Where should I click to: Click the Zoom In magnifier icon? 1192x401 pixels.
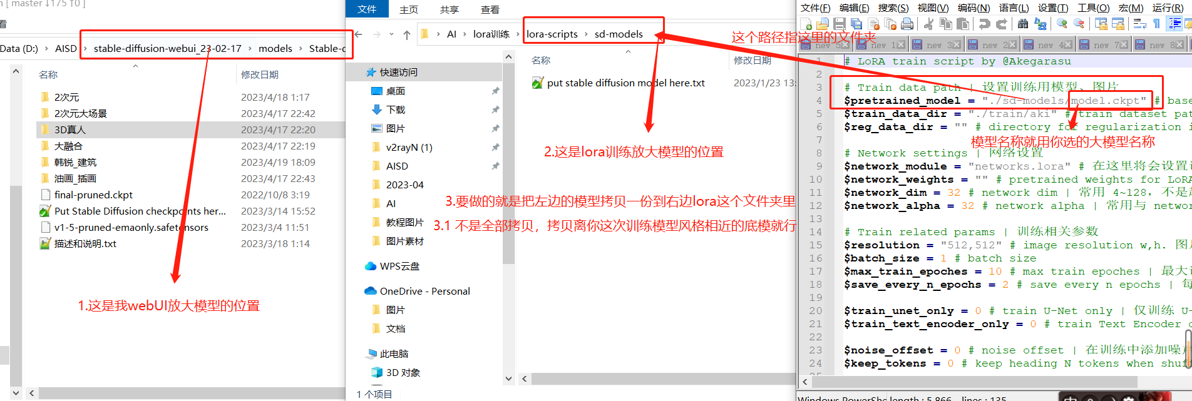tap(1062, 24)
